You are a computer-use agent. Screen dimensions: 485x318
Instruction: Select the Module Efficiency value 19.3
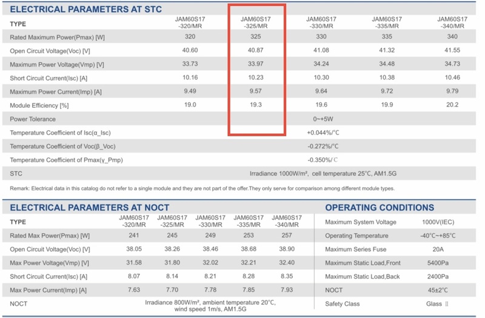click(x=255, y=105)
